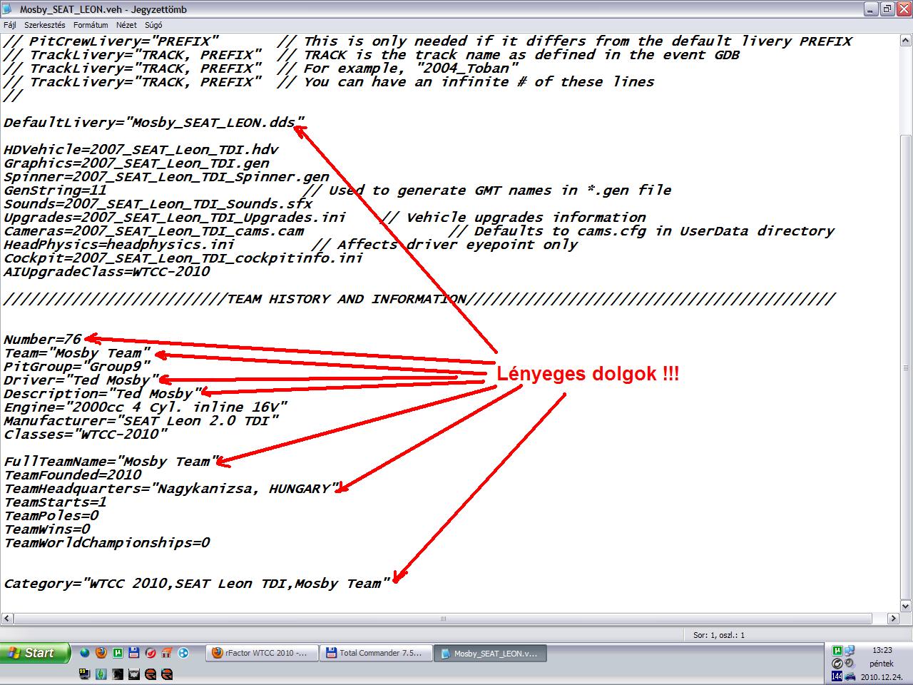Click the line TeamPoles=0
Screen dimensions: 913x685
point(51,516)
